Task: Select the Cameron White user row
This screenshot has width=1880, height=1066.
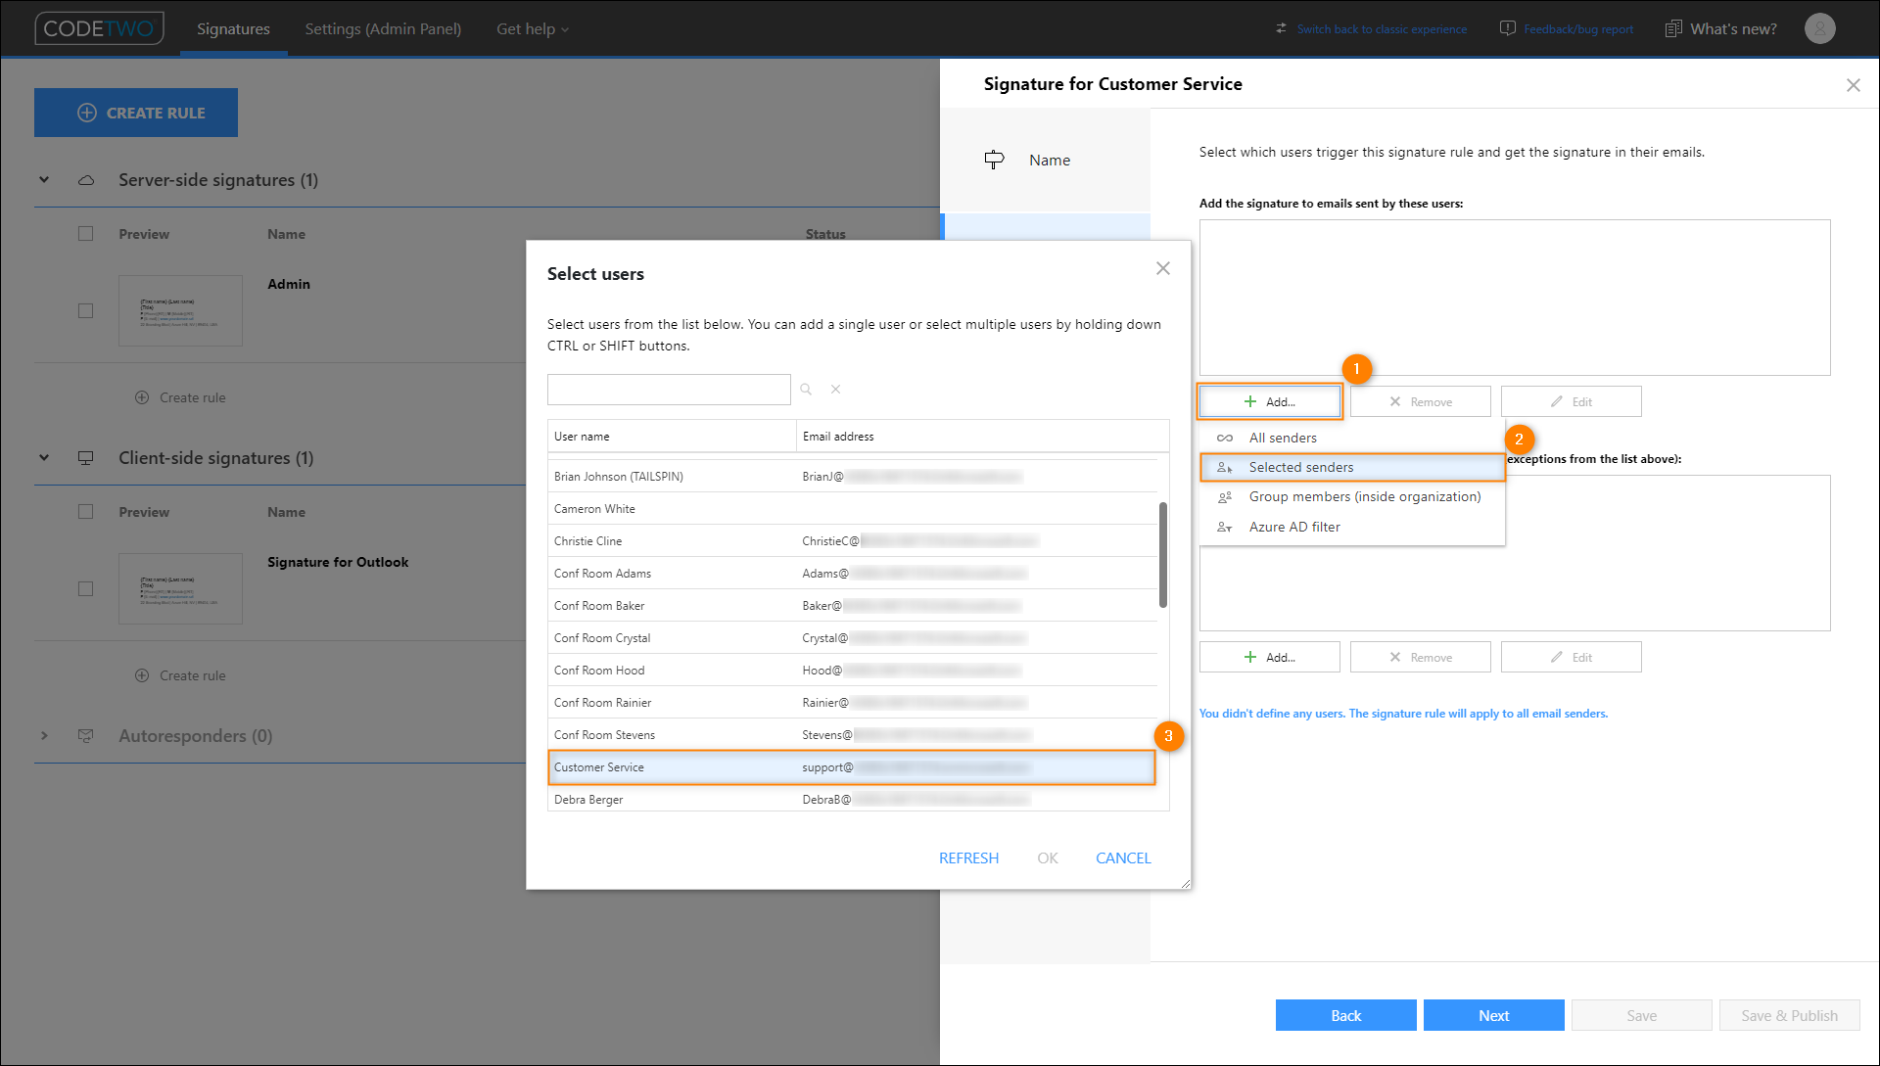Action: pyautogui.click(x=852, y=508)
